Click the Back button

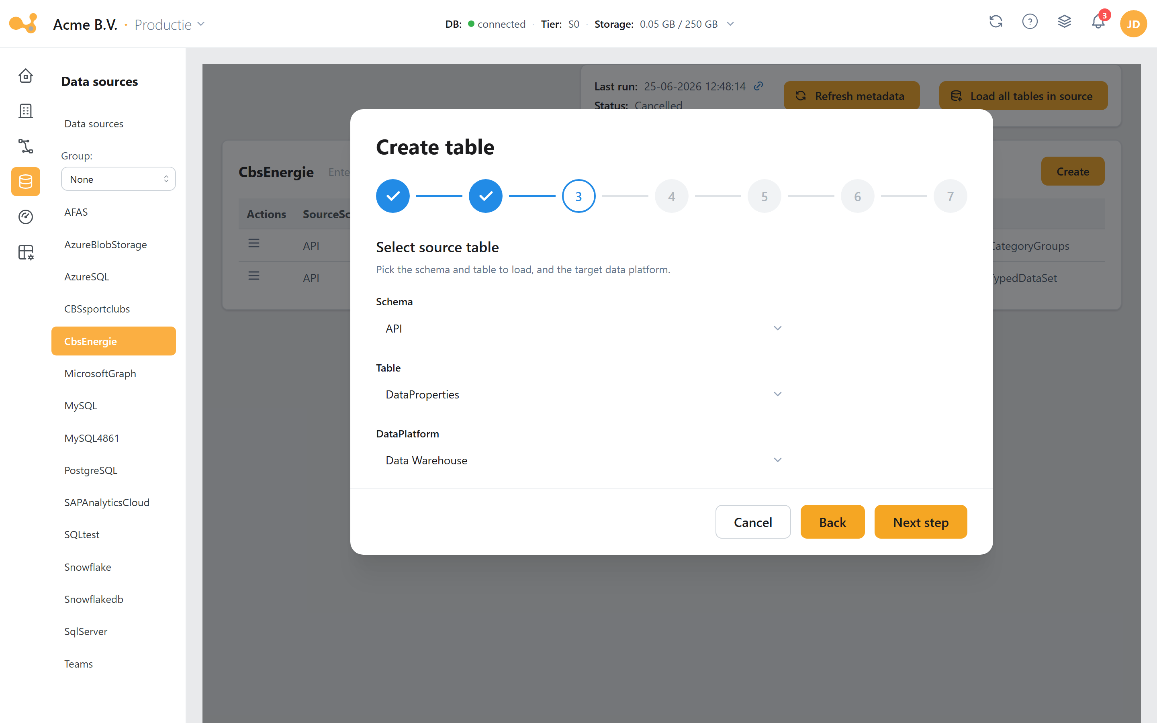[832, 522]
